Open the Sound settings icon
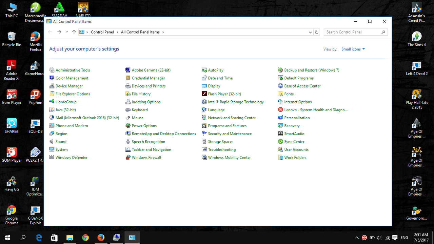The width and height of the screenshot is (434, 244). (52, 142)
